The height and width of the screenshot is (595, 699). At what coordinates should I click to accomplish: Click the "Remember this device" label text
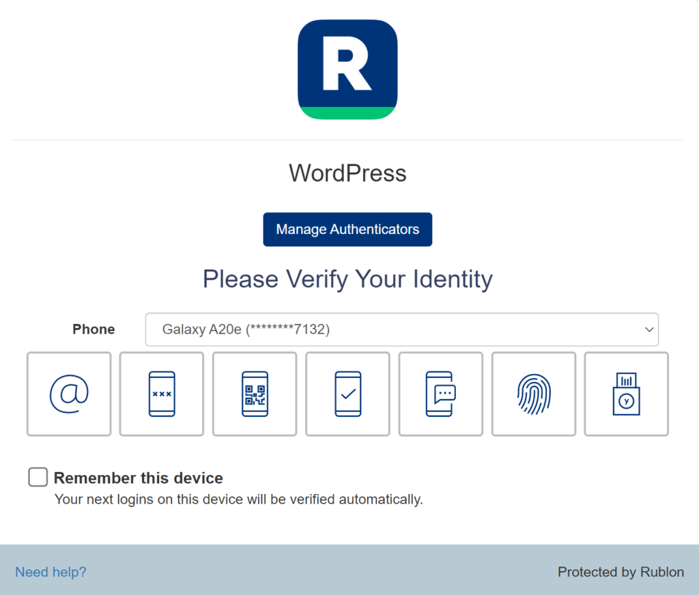tap(138, 478)
